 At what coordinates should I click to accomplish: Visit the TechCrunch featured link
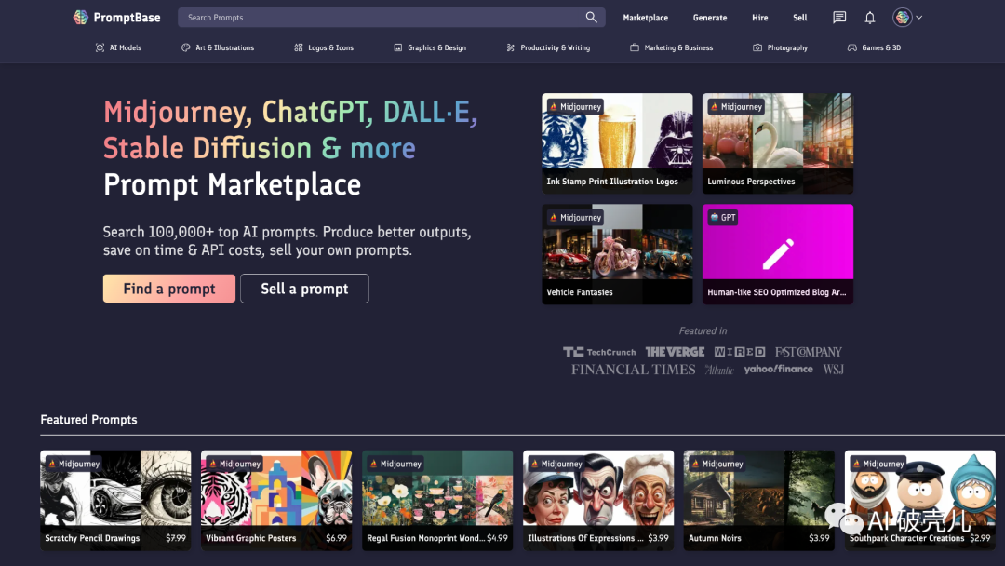pyautogui.click(x=600, y=352)
